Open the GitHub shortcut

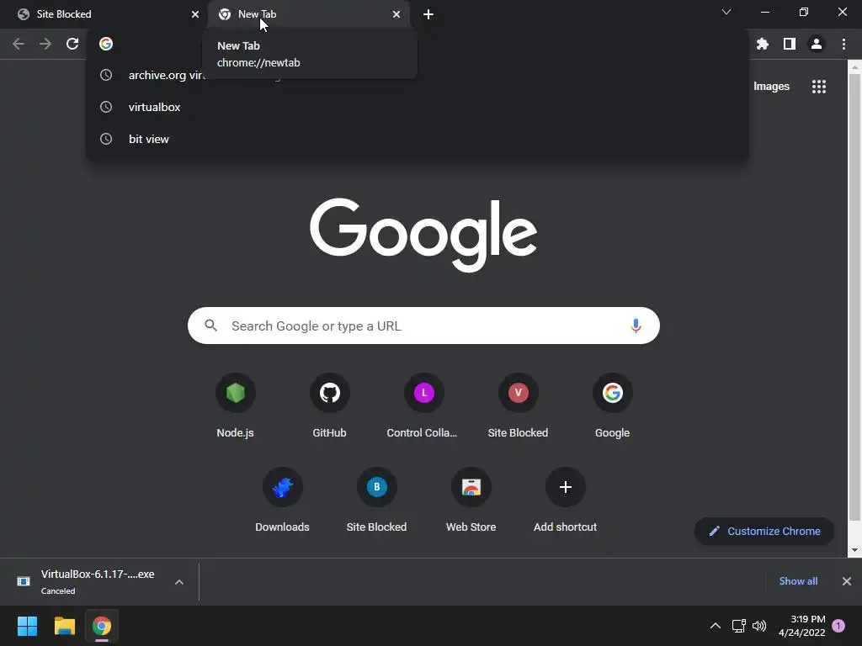(329, 406)
